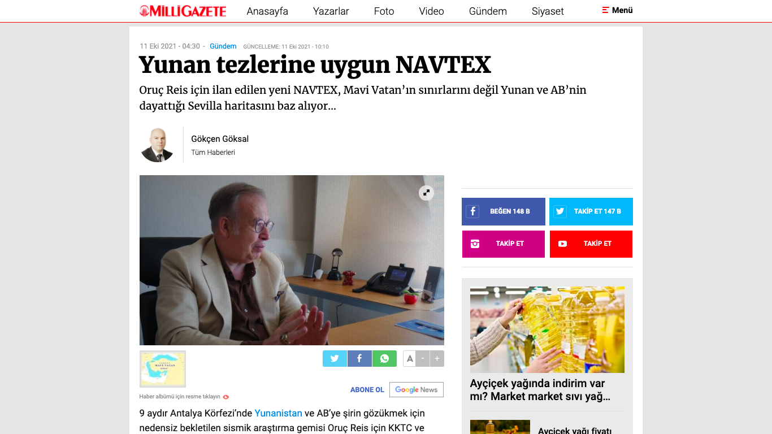Open the Yunanistan hyperlink in article
The image size is (772, 434).
pos(279,413)
